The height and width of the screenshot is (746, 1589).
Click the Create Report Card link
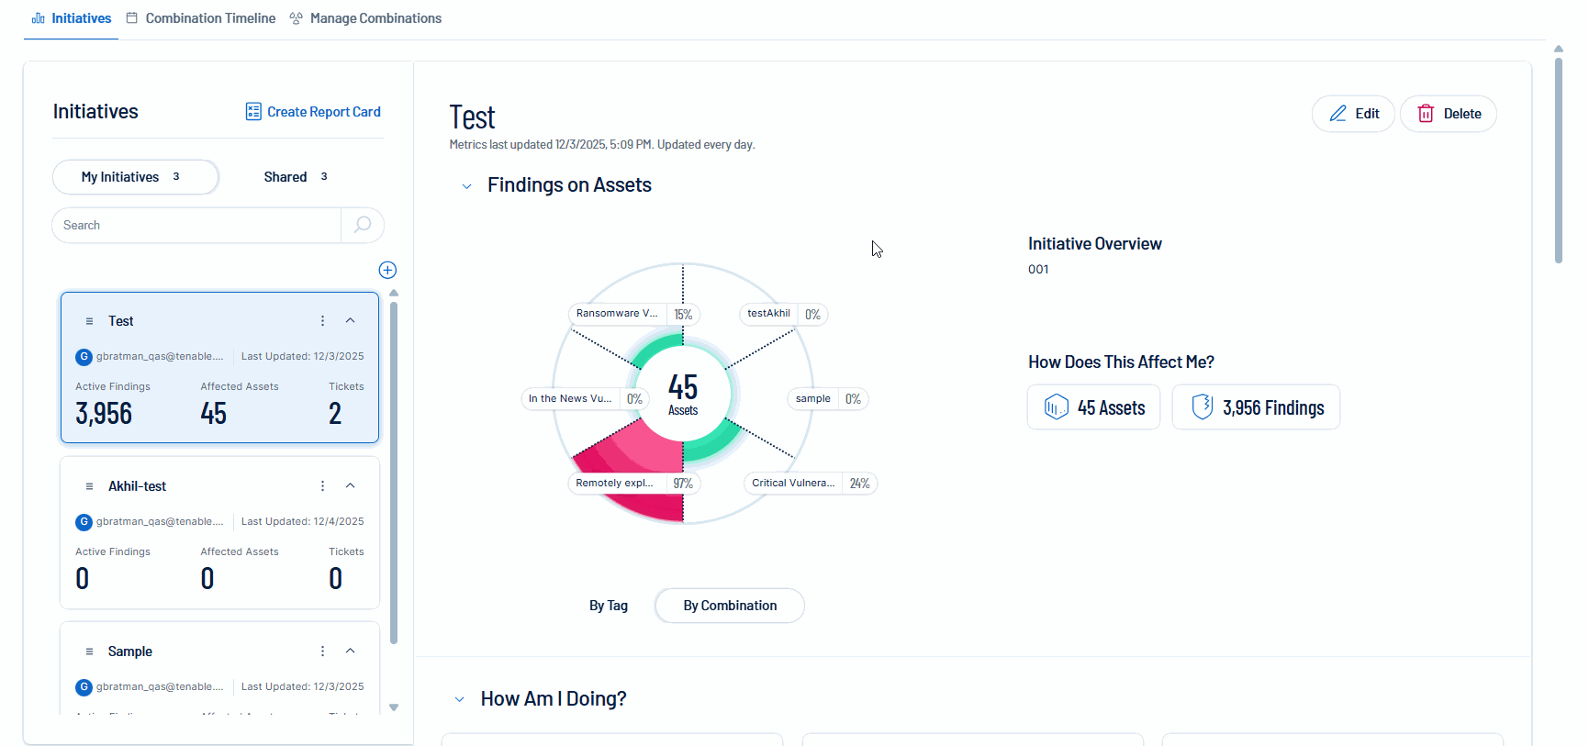click(313, 112)
